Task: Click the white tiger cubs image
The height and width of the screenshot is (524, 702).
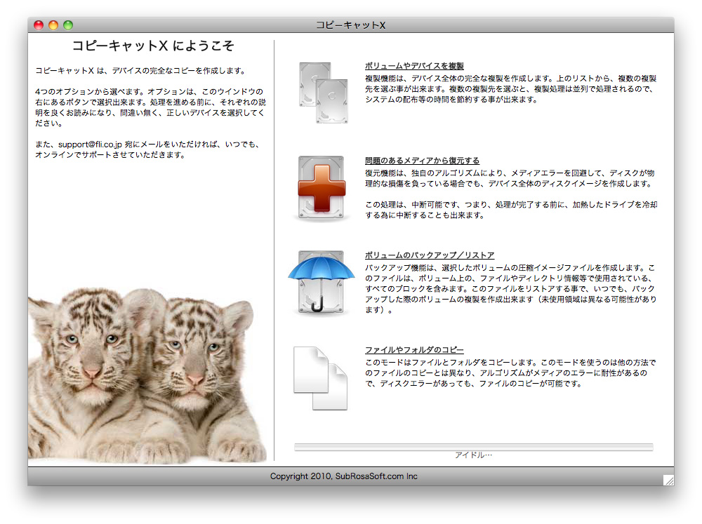Action: point(147,375)
